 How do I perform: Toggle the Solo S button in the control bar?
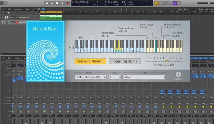click(169, 3)
